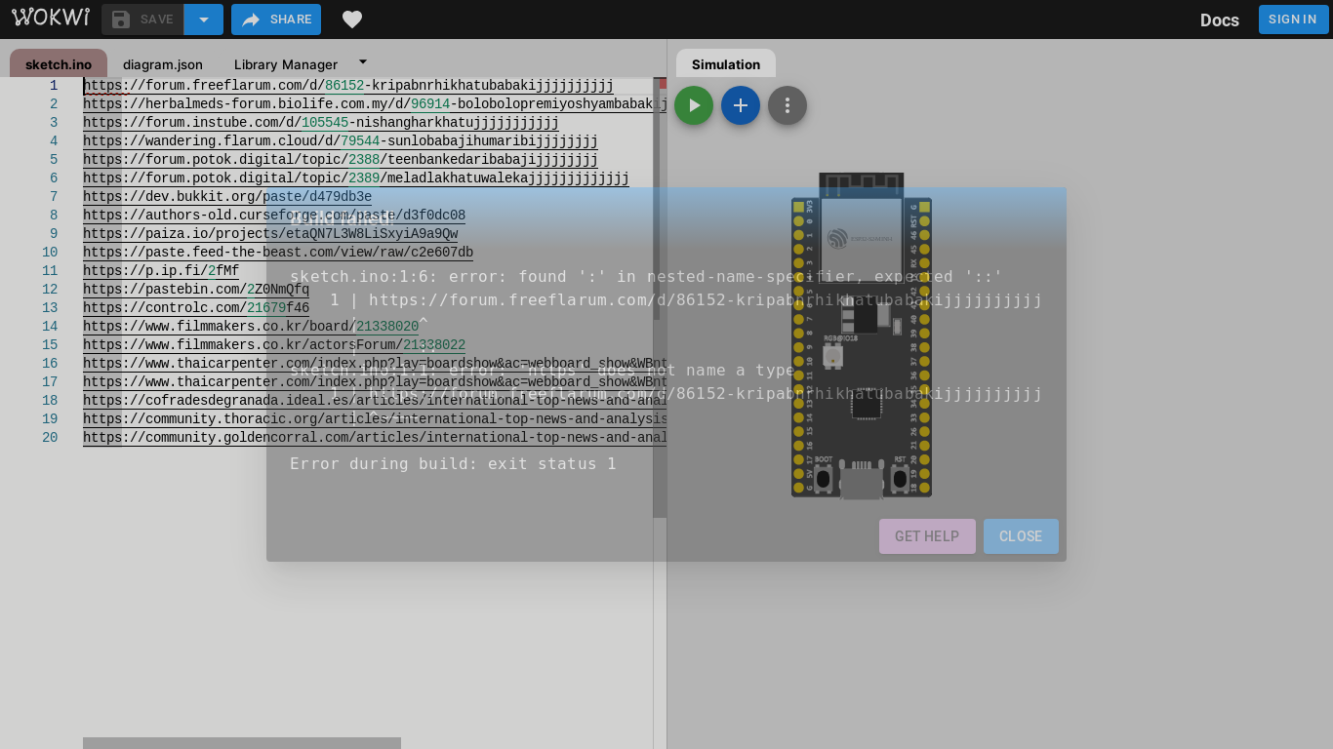Click the RST button on the board
Image resolution: width=1333 pixels, height=749 pixels.
pos(900,479)
